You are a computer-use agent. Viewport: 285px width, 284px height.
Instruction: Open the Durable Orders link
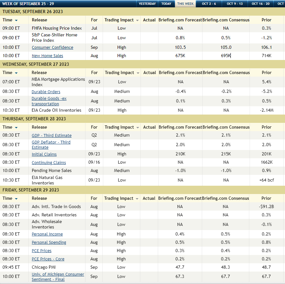pyautogui.click(x=46, y=92)
